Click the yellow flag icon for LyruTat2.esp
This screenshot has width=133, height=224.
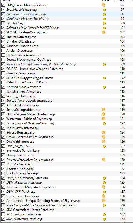tap(104, 24)
